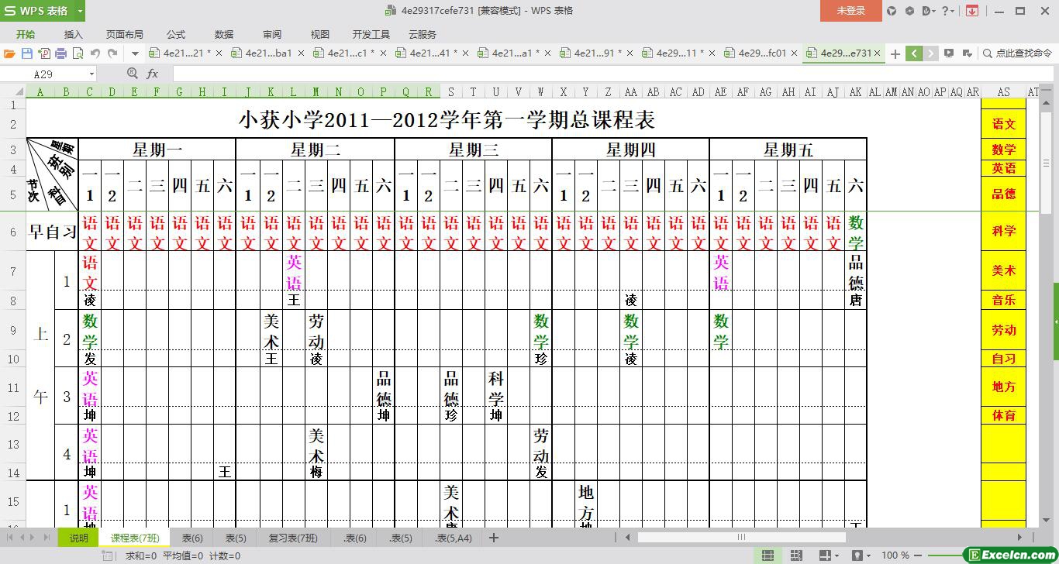Open the 插入 ribbon tab
The height and width of the screenshot is (564, 1059).
click(x=73, y=34)
